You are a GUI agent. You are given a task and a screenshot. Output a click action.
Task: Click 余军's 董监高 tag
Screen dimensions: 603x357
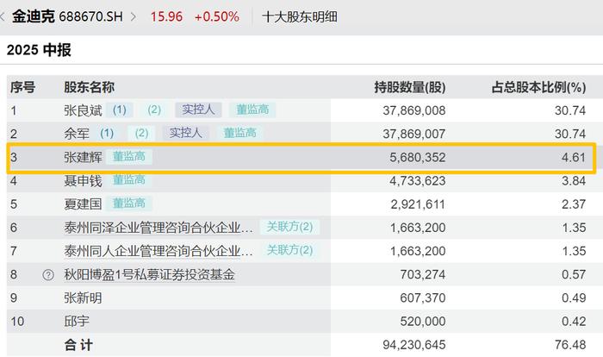pos(240,133)
